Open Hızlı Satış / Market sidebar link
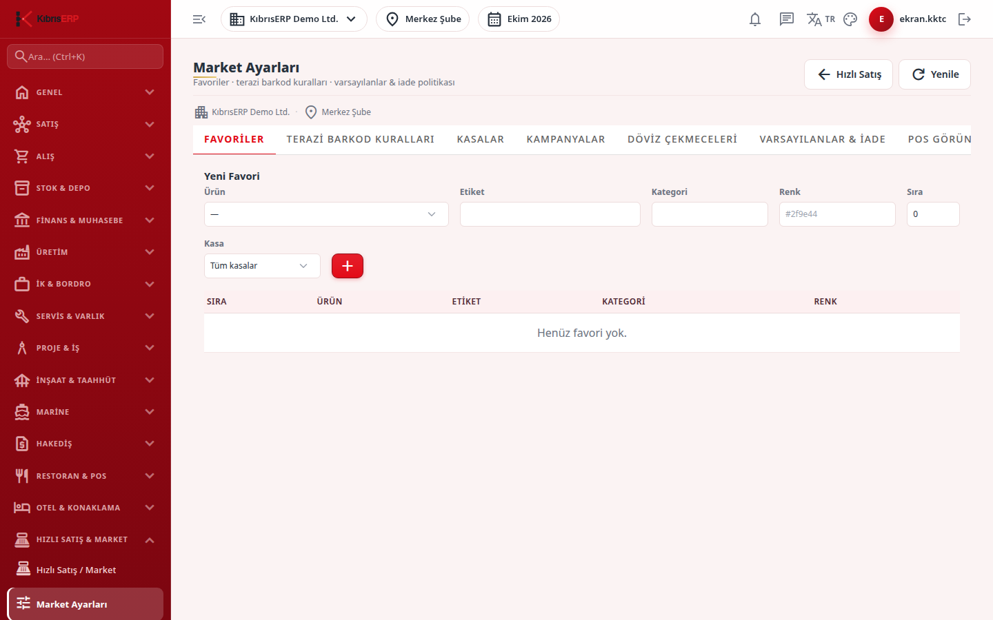Viewport: 993px width, 620px height. pyautogui.click(x=86, y=570)
